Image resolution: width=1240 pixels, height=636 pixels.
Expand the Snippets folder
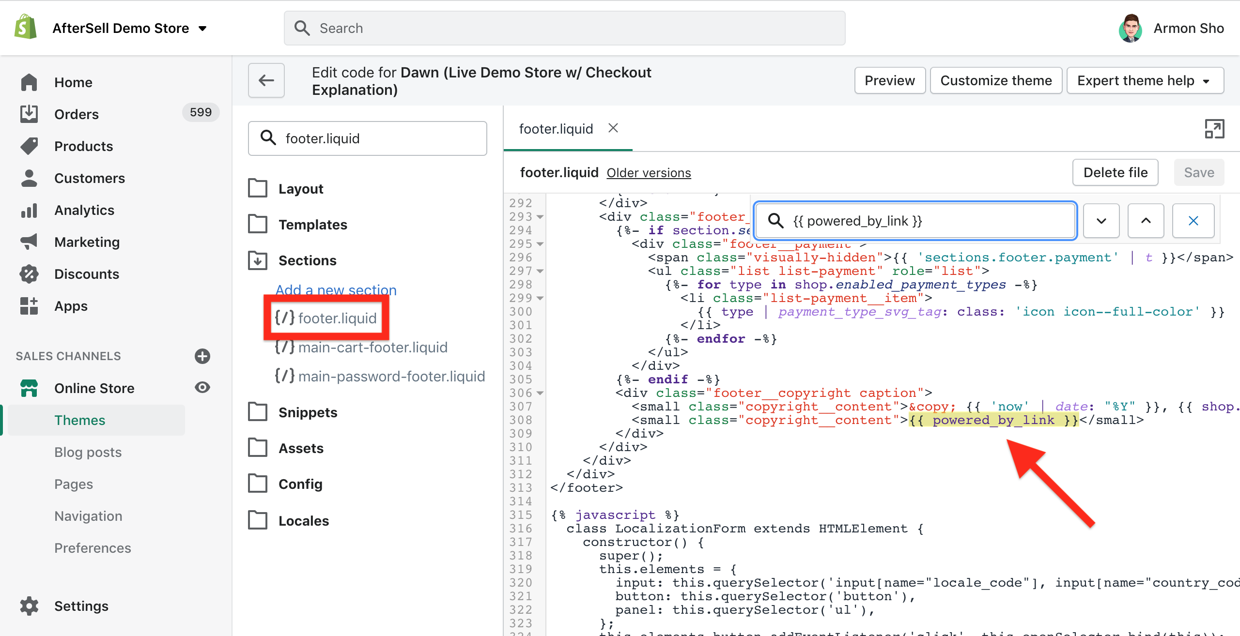307,412
